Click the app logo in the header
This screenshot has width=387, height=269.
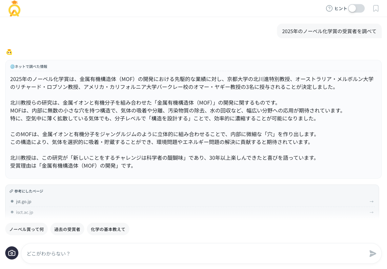coord(14,9)
